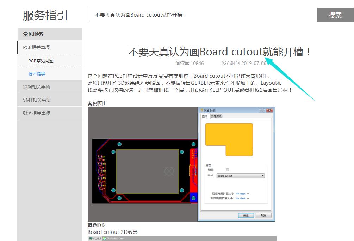Open the PCB相关事项 sidebar menu
Screen dimensions: 354x241
pyautogui.click(x=49, y=47)
